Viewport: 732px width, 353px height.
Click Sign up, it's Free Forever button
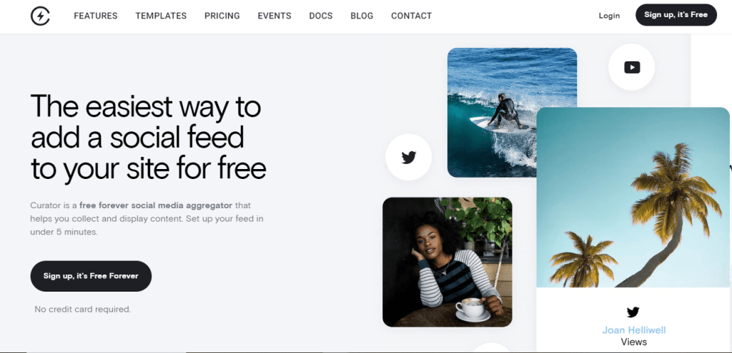click(91, 276)
